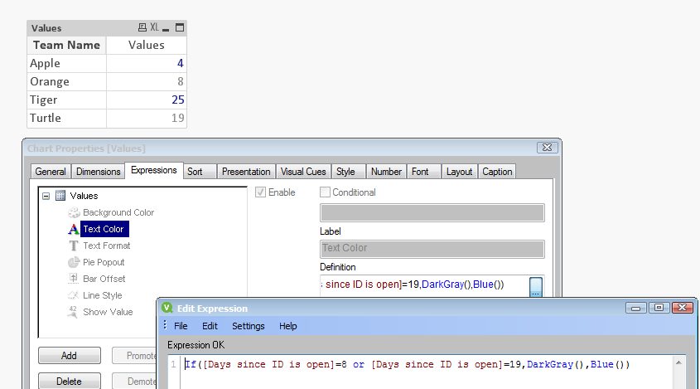Collapse the Values expression tree node

tap(46, 196)
